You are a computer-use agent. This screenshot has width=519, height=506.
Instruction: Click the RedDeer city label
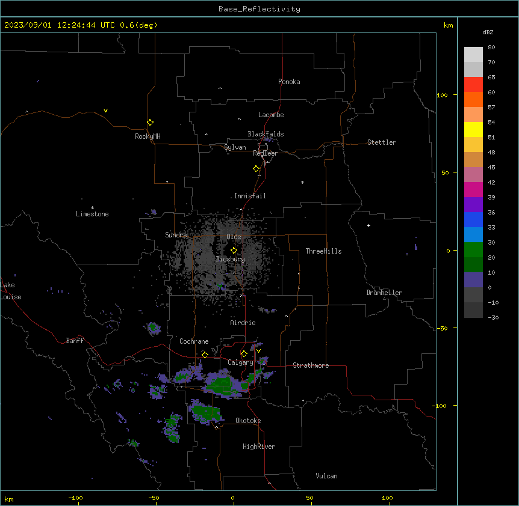click(x=265, y=153)
